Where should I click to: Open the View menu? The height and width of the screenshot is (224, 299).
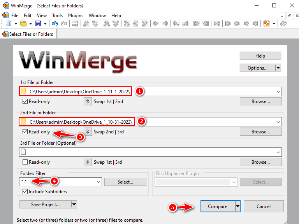42,16
